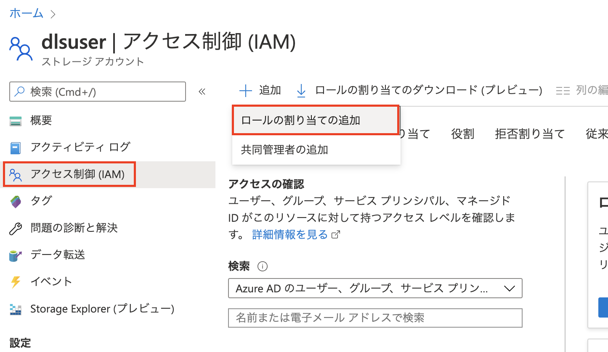Collapse the sidebar with the « chevron

click(202, 91)
